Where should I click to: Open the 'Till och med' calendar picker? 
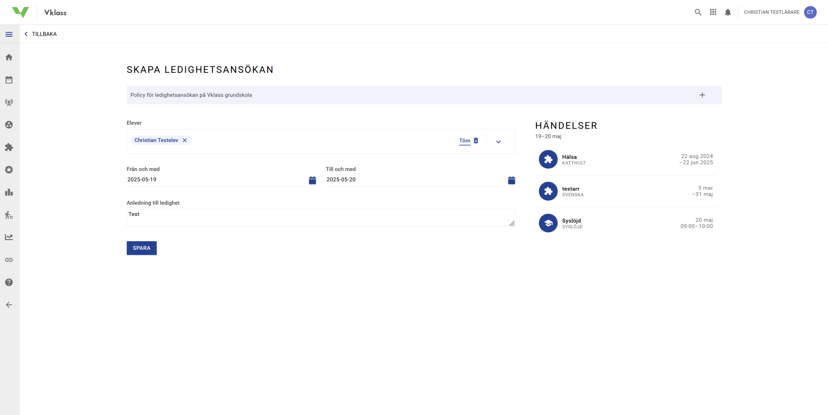pyautogui.click(x=512, y=180)
